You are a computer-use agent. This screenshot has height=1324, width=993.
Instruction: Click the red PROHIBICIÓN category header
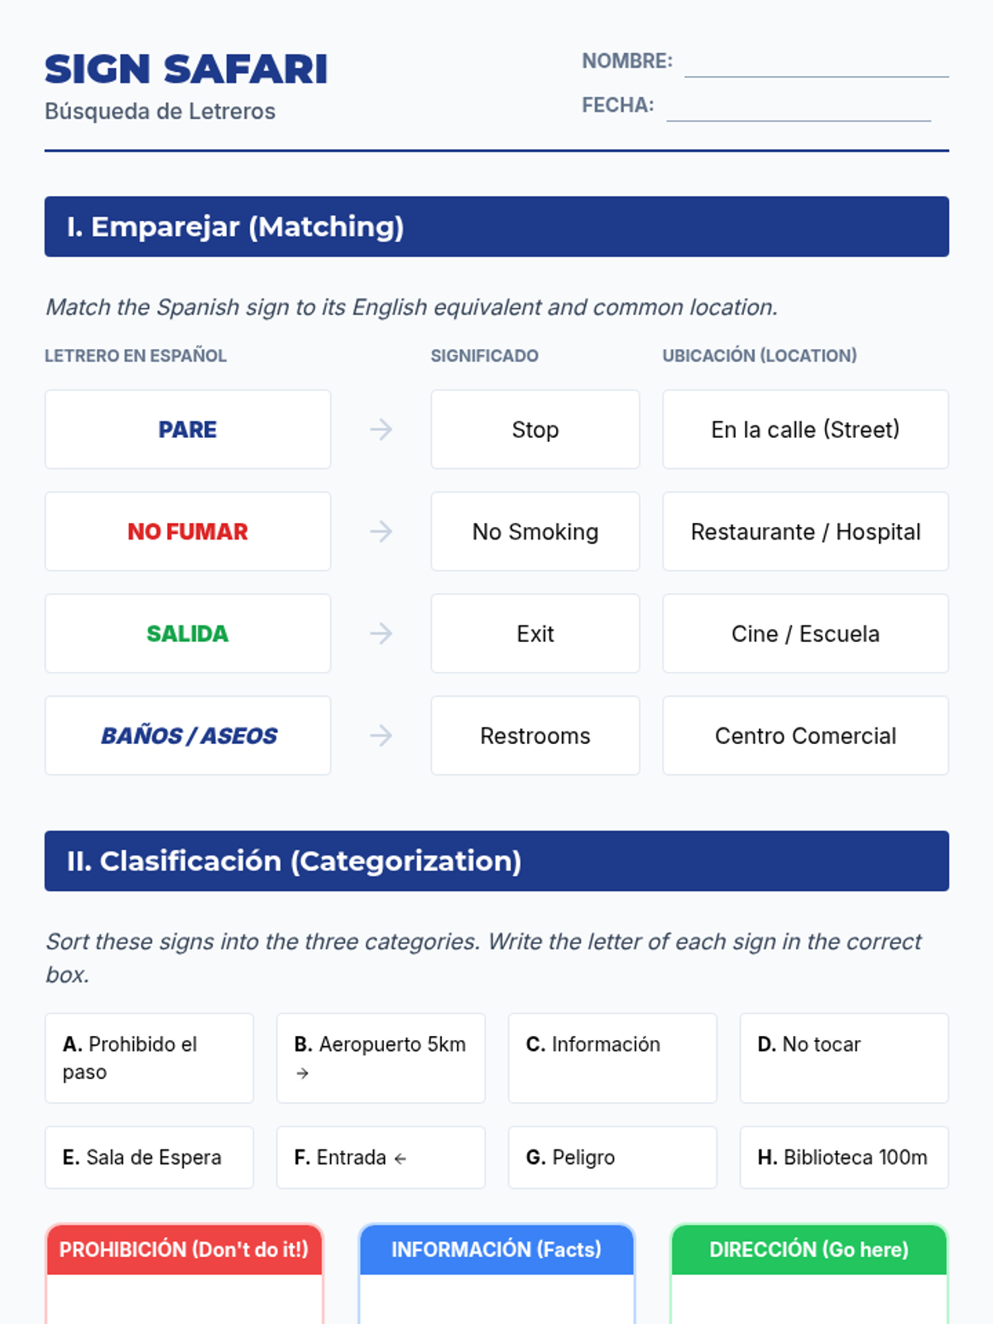[x=184, y=1250]
